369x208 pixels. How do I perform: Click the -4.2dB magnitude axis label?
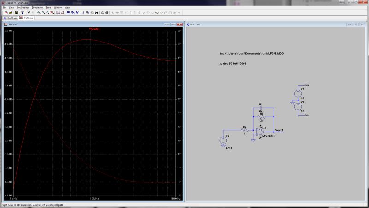8,182
